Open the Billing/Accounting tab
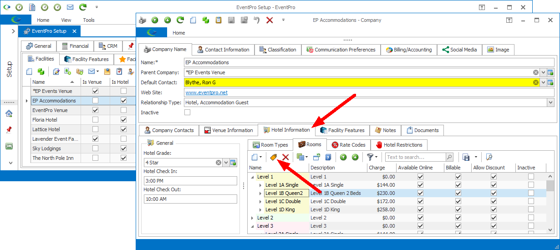 pyautogui.click(x=409, y=50)
